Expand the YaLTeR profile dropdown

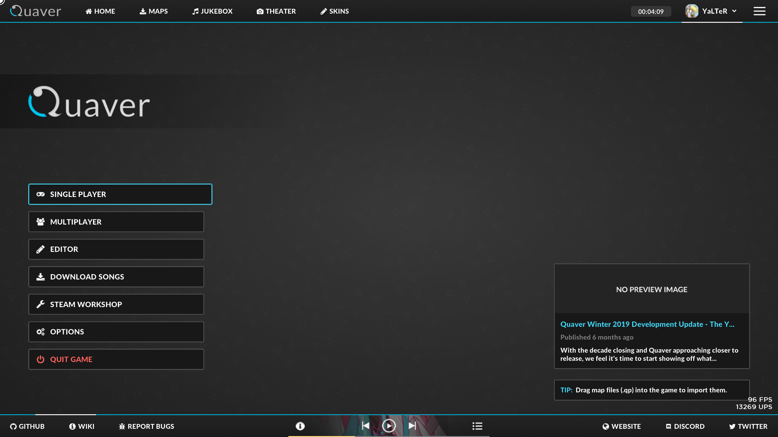click(735, 11)
